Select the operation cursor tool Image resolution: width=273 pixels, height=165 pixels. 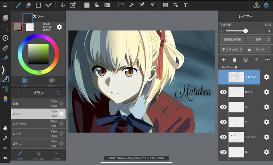click(x=176, y=5)
